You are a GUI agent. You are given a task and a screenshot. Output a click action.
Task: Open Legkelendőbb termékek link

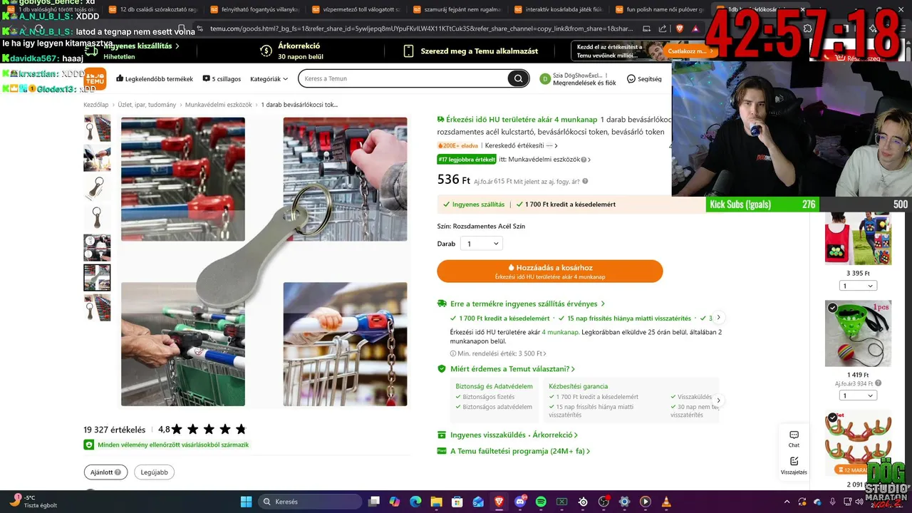tap(155, 79)
